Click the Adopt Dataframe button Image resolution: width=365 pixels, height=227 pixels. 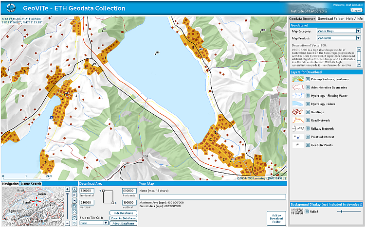coord(124,224)
